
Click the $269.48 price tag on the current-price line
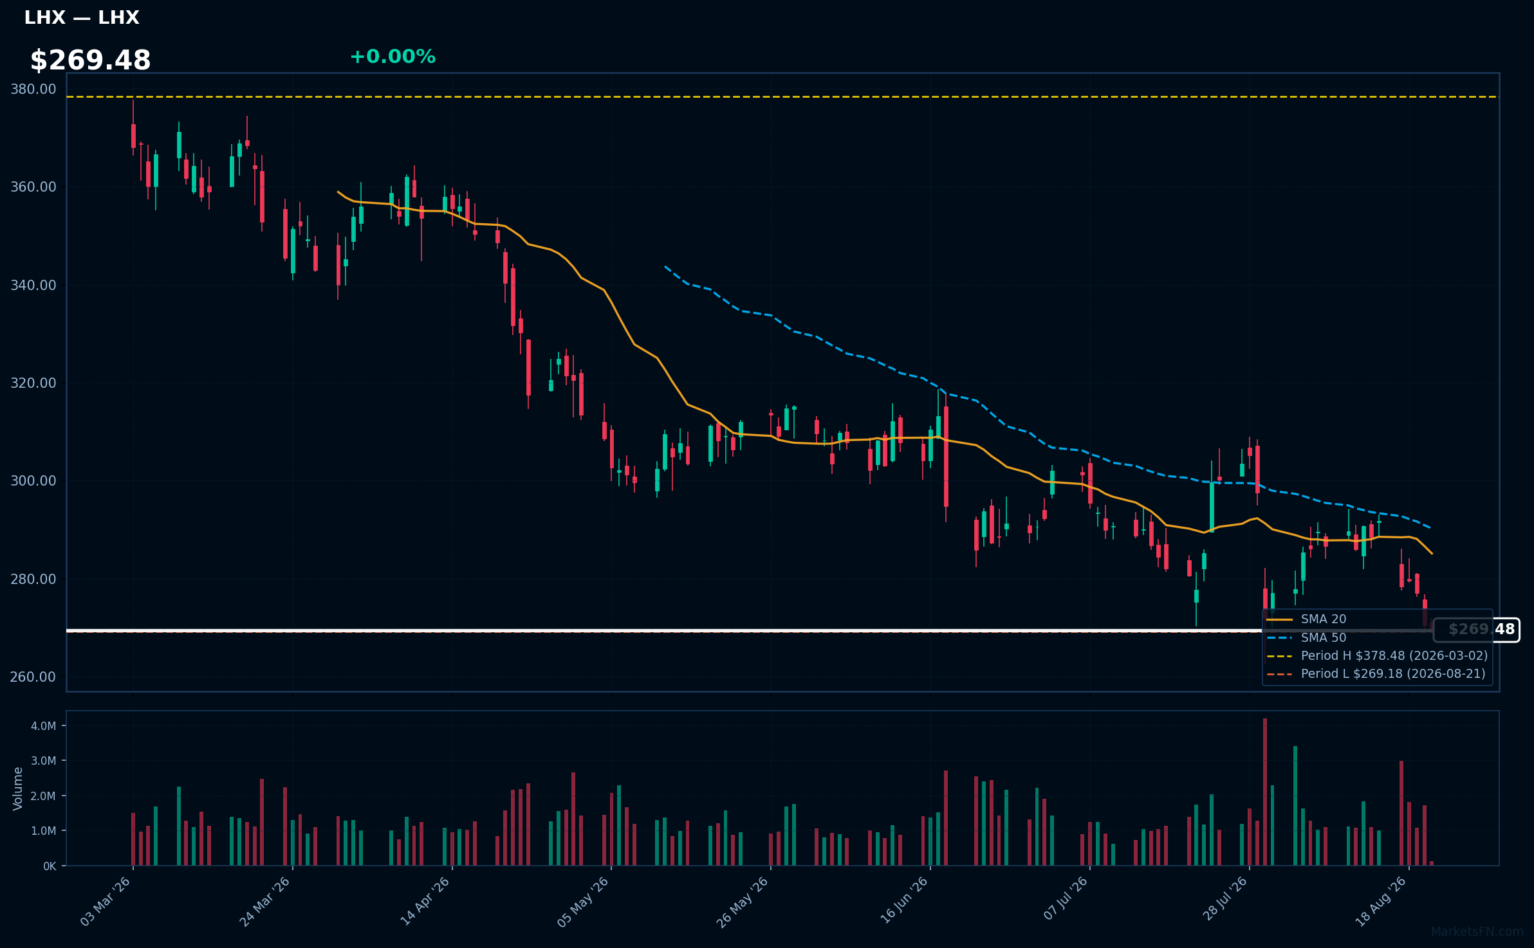click(x=1477, y=630)
